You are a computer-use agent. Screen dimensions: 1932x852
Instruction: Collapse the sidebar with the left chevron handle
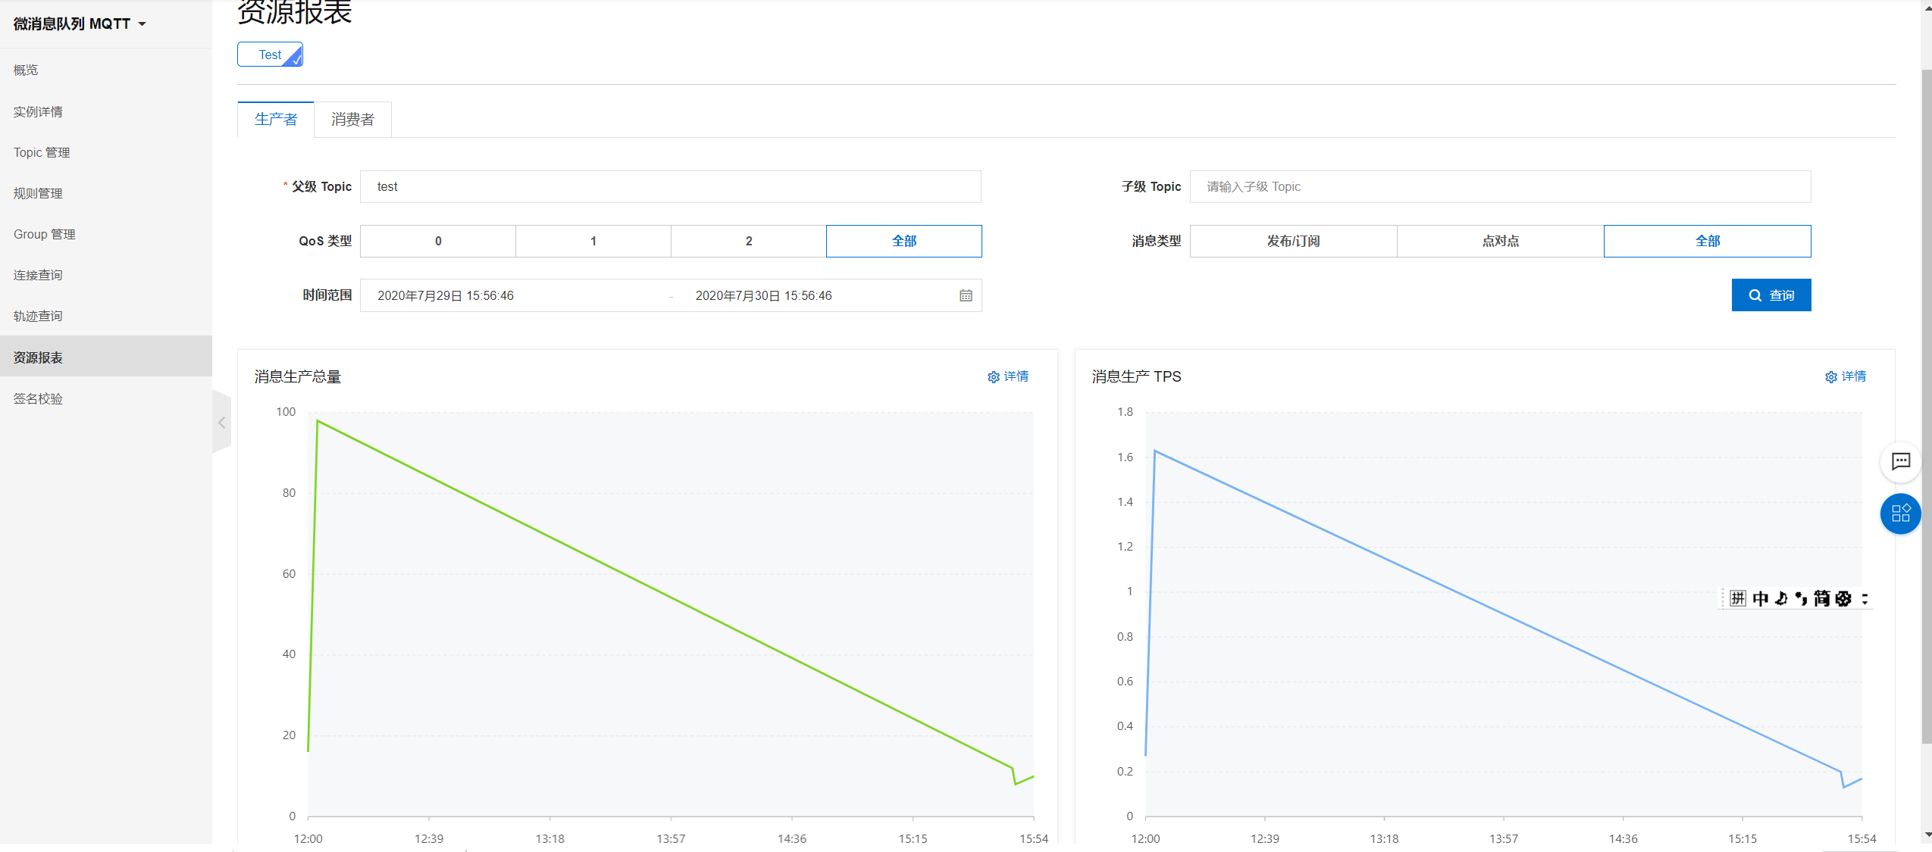(x=221, y=423)
